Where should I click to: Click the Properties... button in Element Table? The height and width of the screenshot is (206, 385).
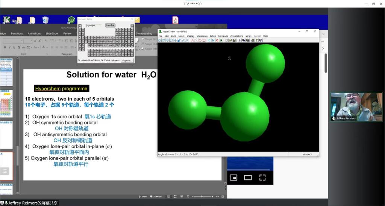coord(127,60)
